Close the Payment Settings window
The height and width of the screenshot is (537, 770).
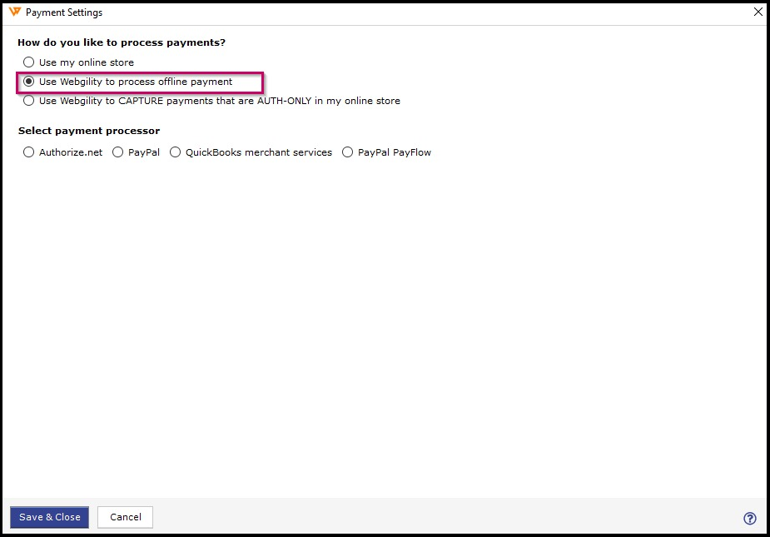coord(758,12)
